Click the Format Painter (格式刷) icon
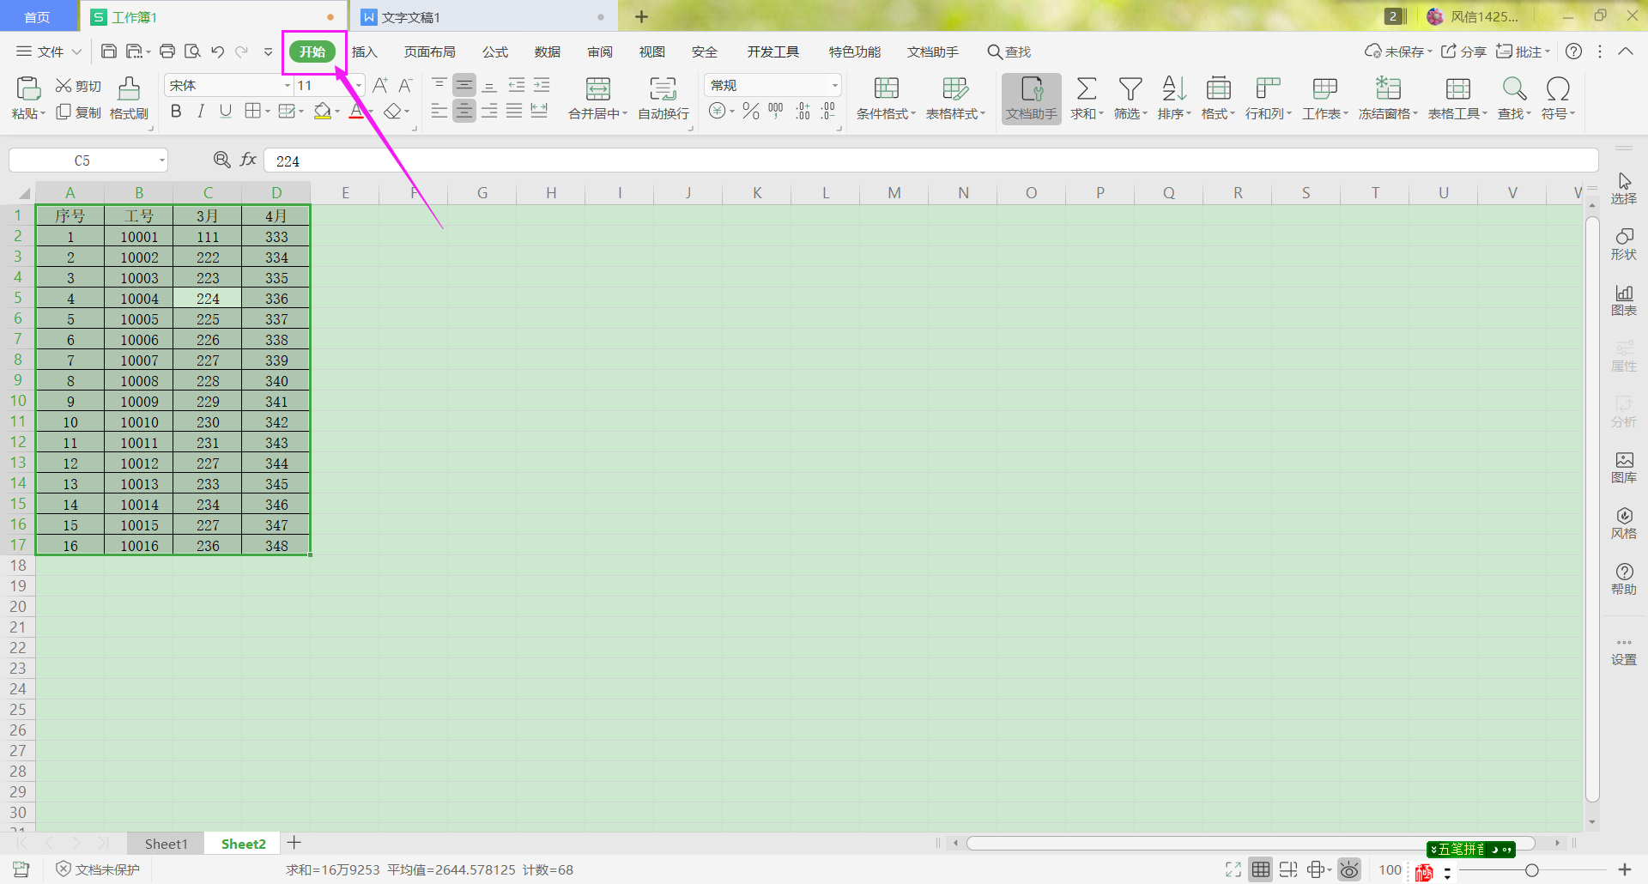This screenshot has height=884, width=1648. click(x=129, y=89)
